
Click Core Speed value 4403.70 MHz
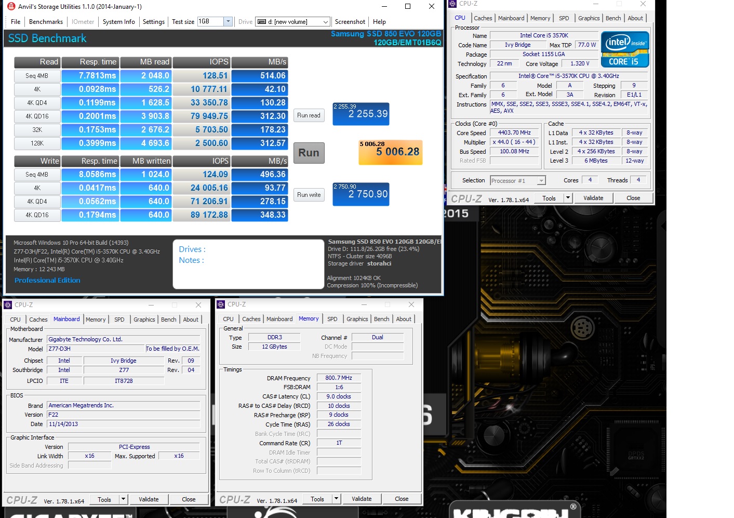514,132
